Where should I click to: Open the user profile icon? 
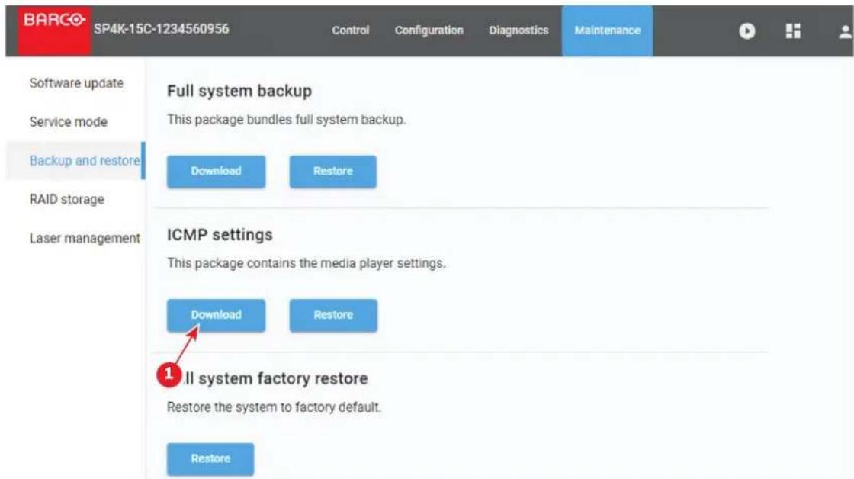tap(846, 31)
